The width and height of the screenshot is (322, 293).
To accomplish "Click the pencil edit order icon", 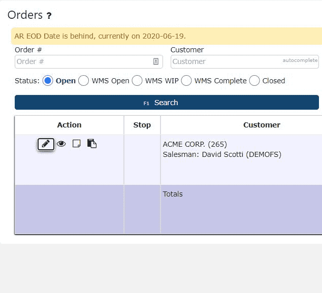I will coord(46,144).
